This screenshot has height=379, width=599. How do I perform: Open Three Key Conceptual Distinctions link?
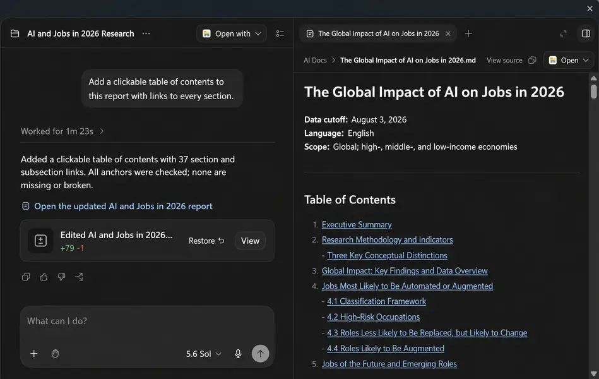(387, 255)
